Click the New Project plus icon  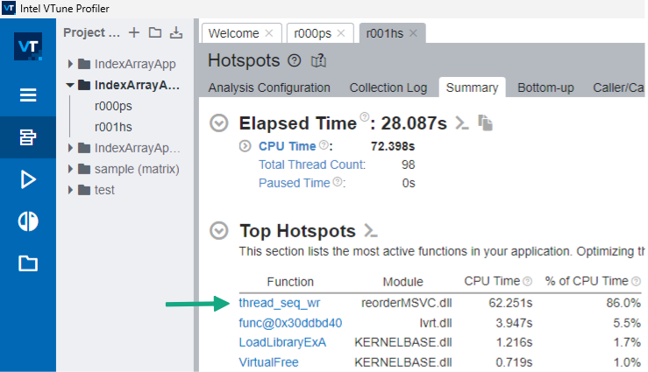[x=134, y=32]
